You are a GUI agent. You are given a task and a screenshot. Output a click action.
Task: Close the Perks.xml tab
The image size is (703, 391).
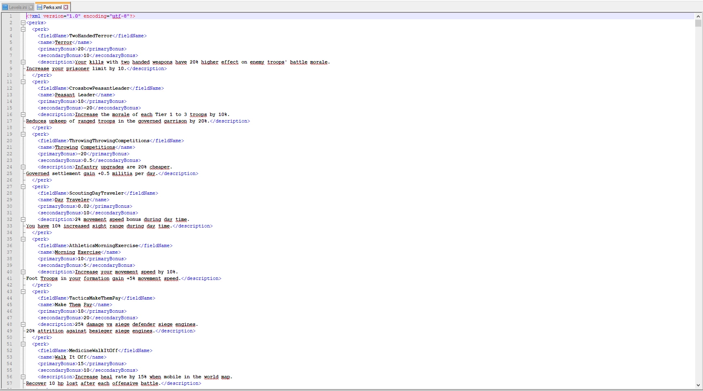click(x=66, y=7)
